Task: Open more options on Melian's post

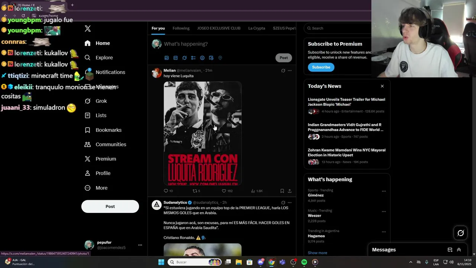Action: pyautogui.click(x=290, y=71)
